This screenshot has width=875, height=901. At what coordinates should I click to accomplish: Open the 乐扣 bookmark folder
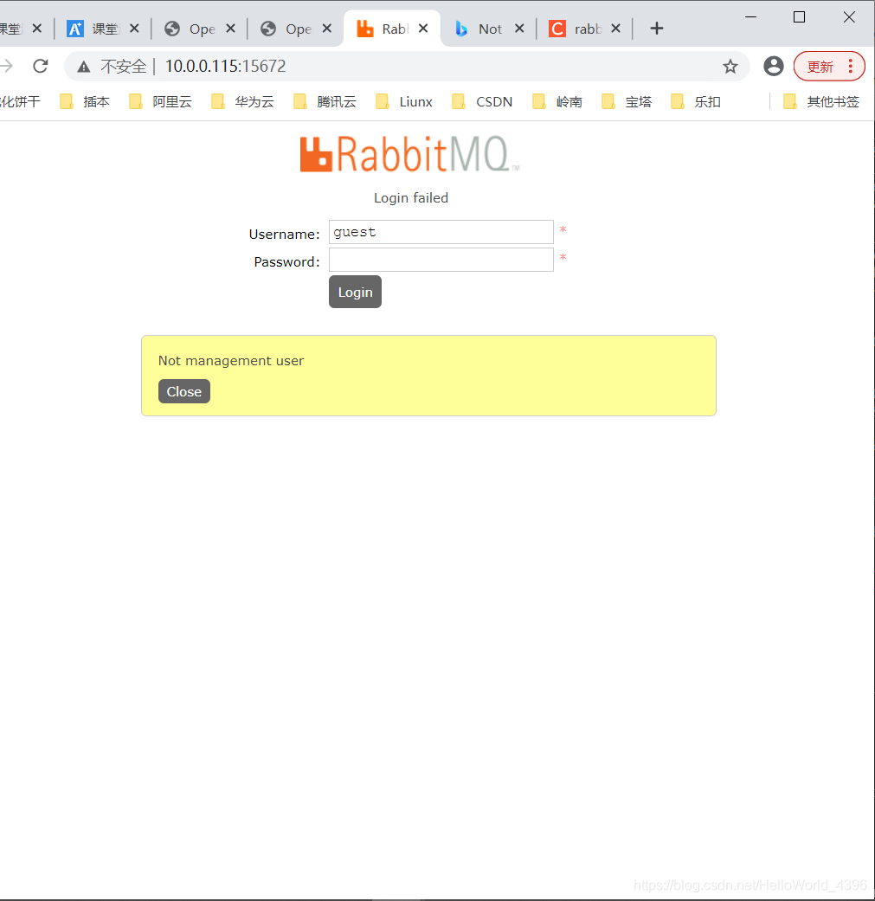click(696, 102)
